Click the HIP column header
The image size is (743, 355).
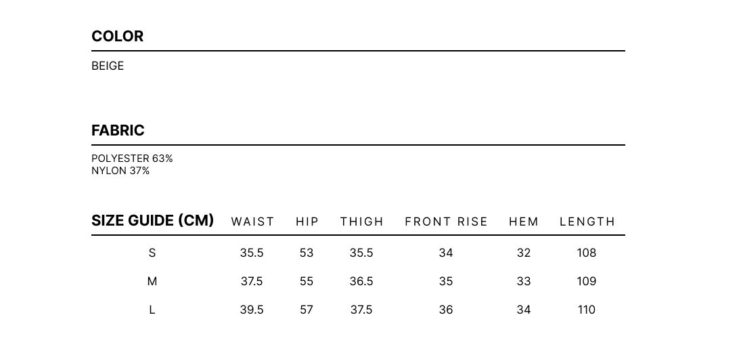[307, 222]
